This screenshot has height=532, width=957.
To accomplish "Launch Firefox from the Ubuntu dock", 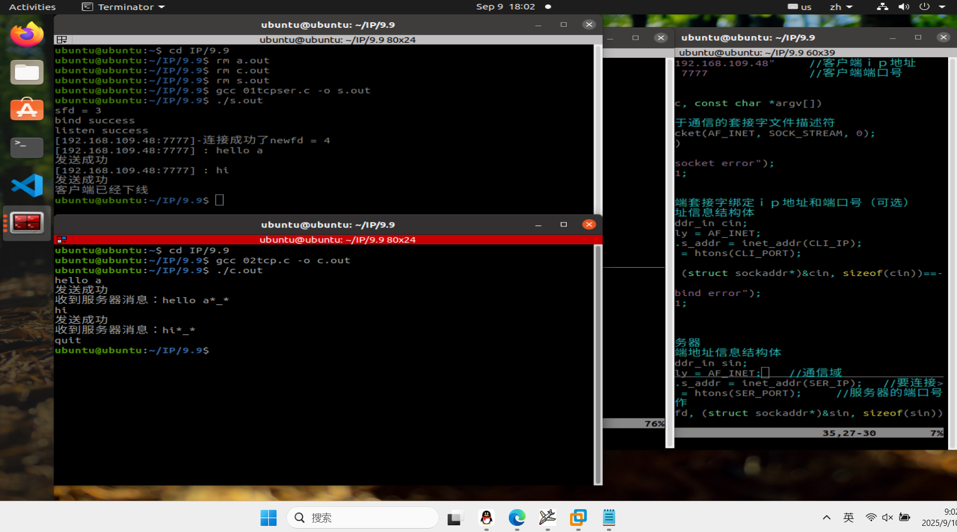I will 26,35.
